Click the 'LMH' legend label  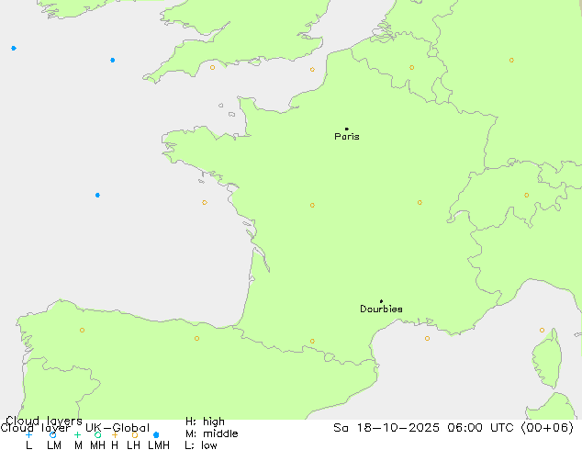pos(159,445)
